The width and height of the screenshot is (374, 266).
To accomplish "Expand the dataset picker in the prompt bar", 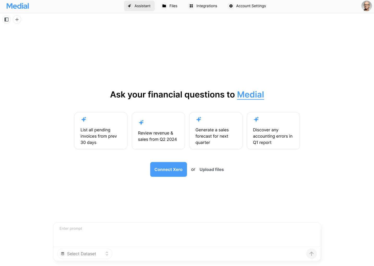I will [x=85, y=253].
